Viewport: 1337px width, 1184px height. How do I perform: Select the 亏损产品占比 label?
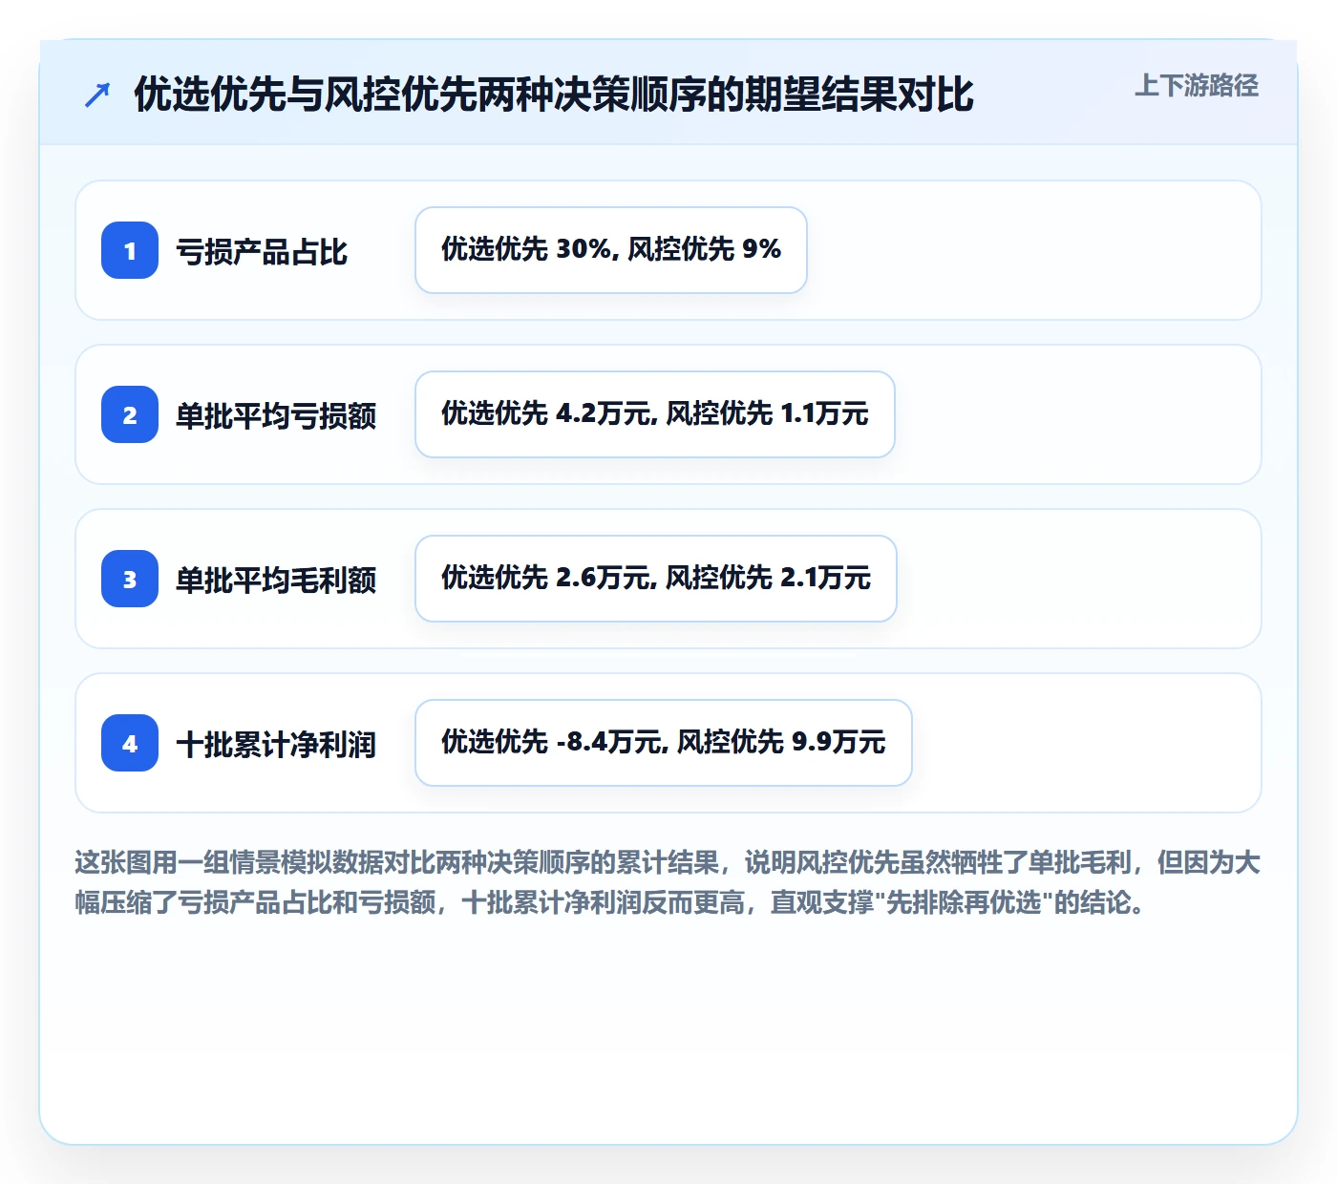[262, 251]
